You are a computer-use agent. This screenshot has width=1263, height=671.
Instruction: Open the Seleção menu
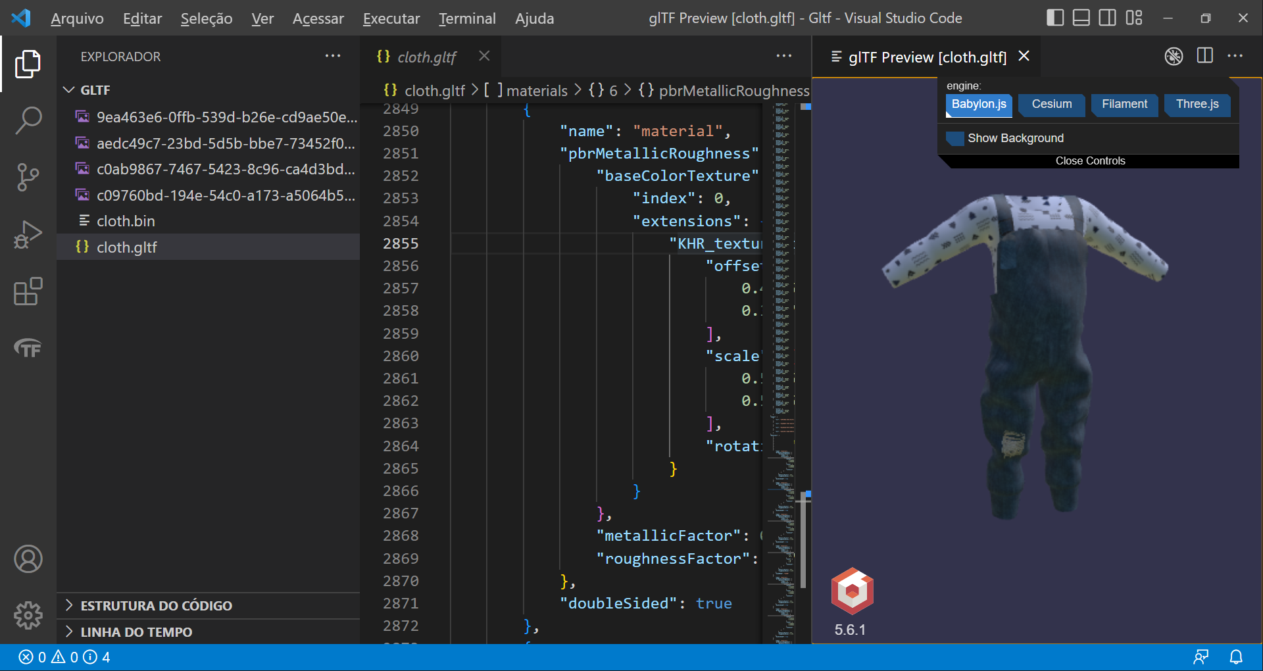click(207, 18)
